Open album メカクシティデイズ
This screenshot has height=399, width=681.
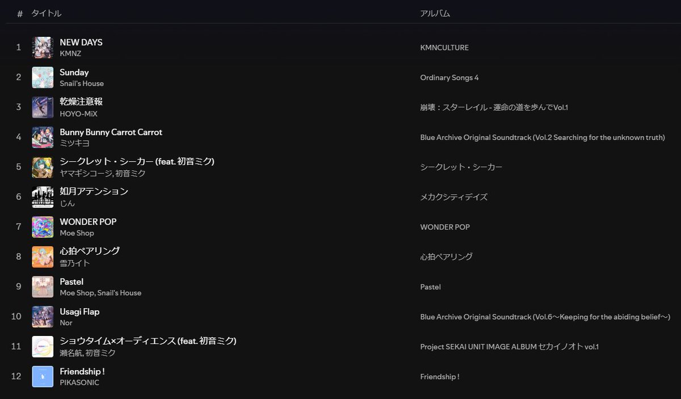click(x=453, y=197)
